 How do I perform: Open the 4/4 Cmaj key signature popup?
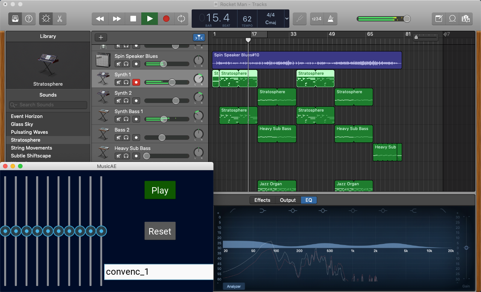(x=271, y=18)
